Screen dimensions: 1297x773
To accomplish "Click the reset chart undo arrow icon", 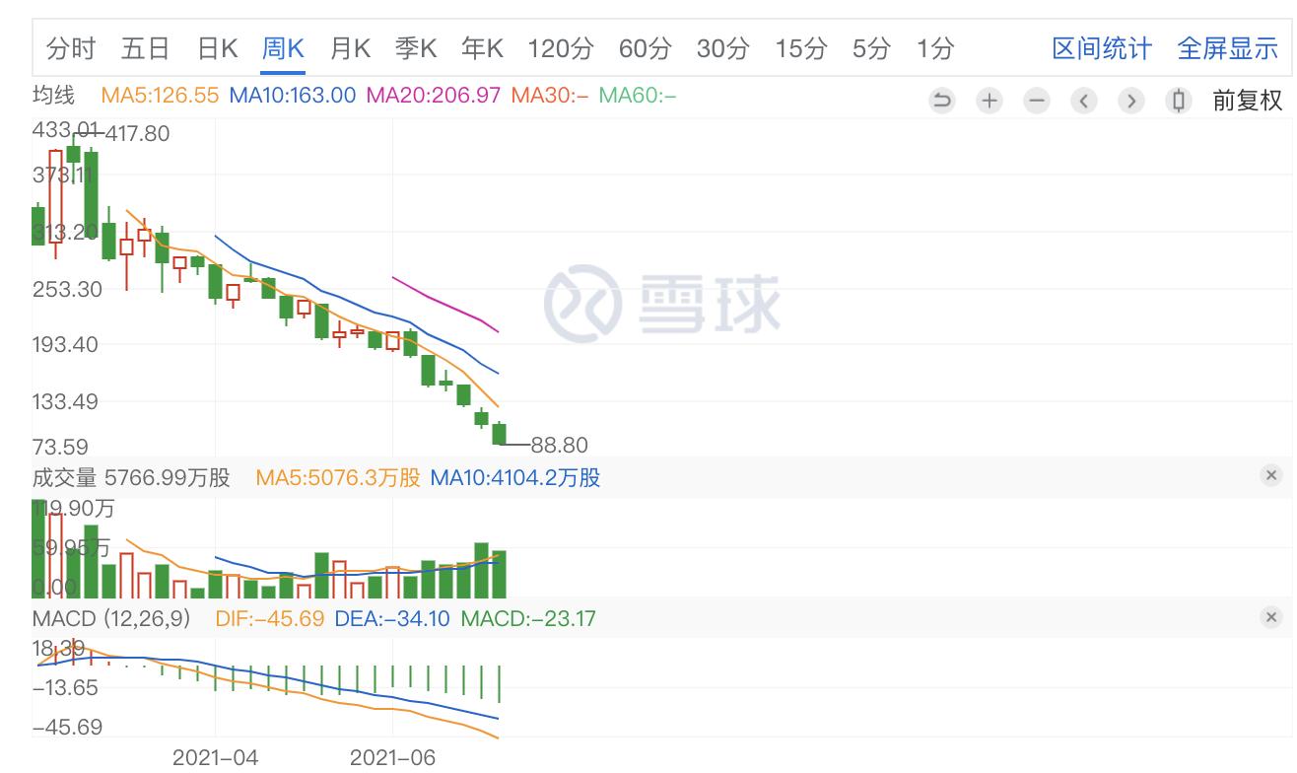I will tap(942, 101).
